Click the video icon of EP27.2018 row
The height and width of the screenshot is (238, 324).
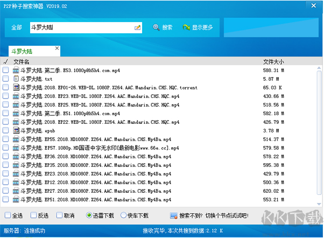[x=16, y=191]
